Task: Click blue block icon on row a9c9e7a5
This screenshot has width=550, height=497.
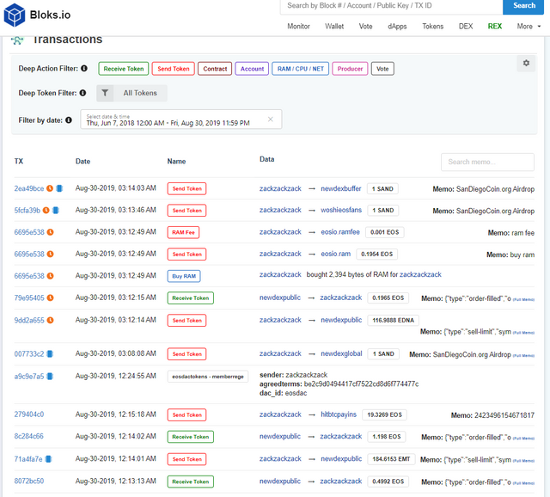Action: pyautogui.click(x=50, y=377)
